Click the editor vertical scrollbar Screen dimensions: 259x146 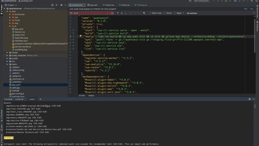pos(255,36)
